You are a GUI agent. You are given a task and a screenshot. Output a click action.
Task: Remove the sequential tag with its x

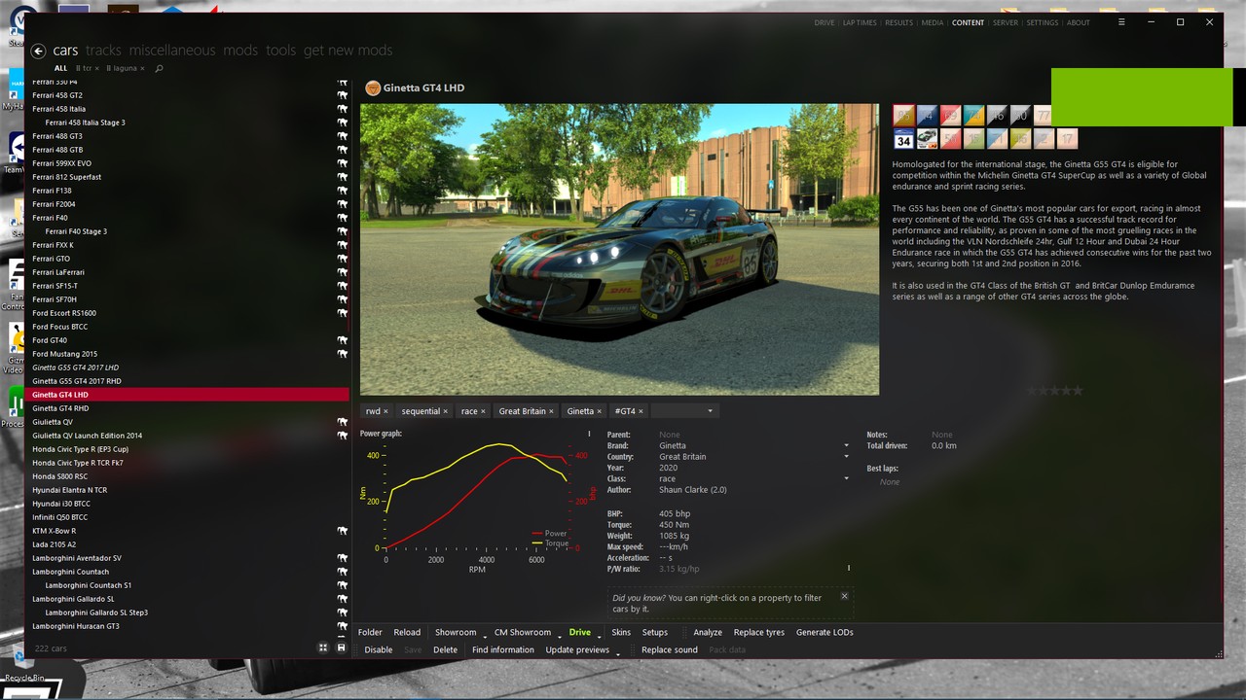click(x=446, y=411)
